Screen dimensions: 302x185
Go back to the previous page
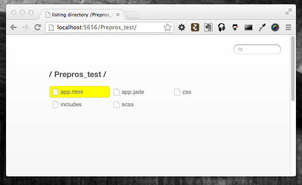coord(13,28)
